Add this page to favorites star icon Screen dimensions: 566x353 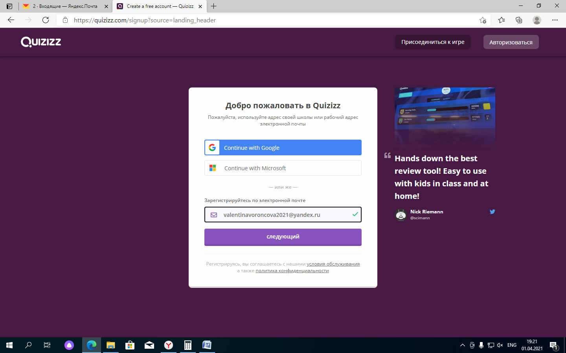point(483,20)
